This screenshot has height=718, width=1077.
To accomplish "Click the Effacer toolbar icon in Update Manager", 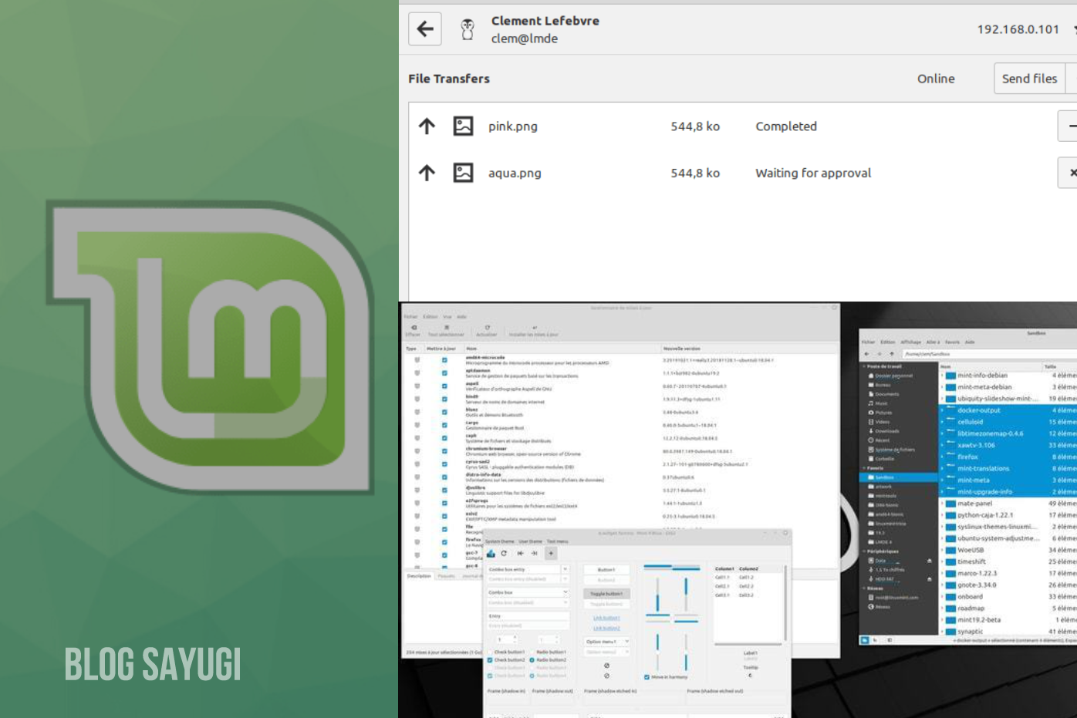I will 414,327.
